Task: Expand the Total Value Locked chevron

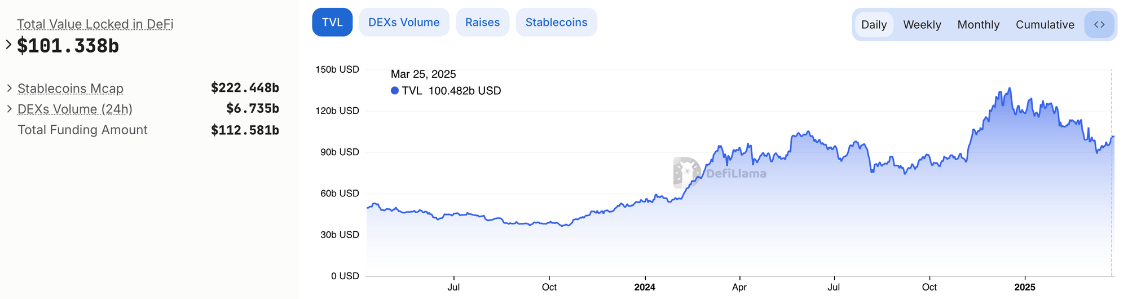Action: click(x=8, y=45)
